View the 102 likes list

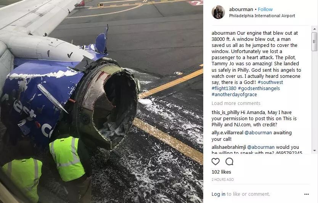[x=221, y=172]
